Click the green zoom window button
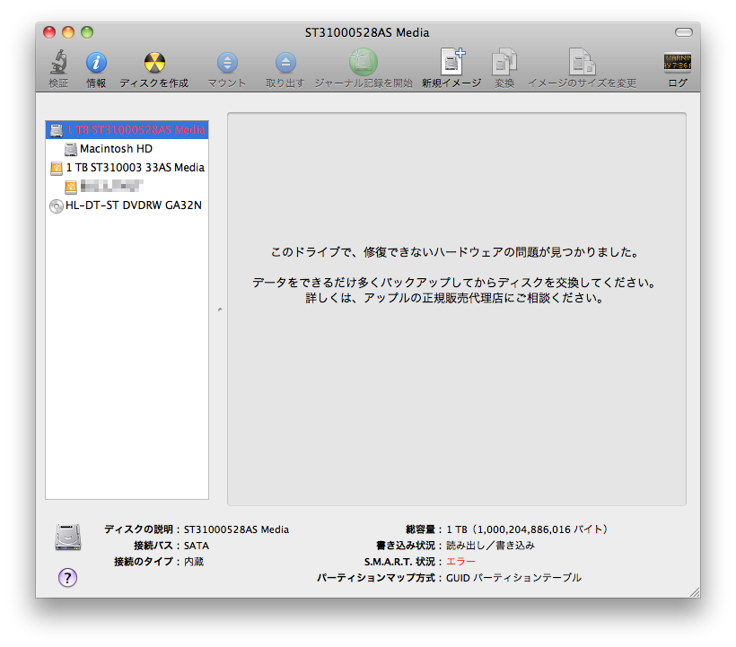 pyautogui.click(x=87, y=32)
